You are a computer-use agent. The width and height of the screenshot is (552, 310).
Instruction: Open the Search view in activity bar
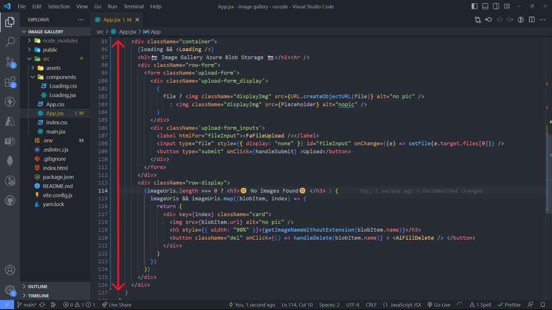[10, 42]
